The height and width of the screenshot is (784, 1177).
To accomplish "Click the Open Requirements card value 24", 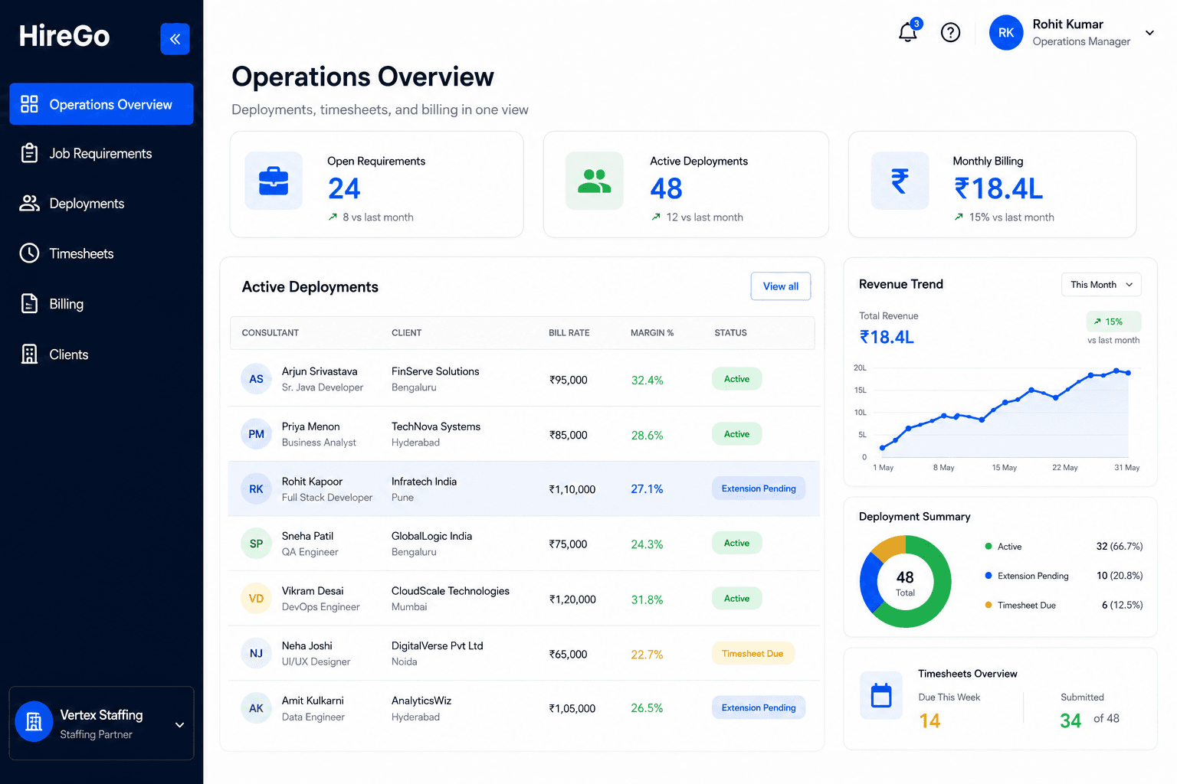I will (344, 188).
